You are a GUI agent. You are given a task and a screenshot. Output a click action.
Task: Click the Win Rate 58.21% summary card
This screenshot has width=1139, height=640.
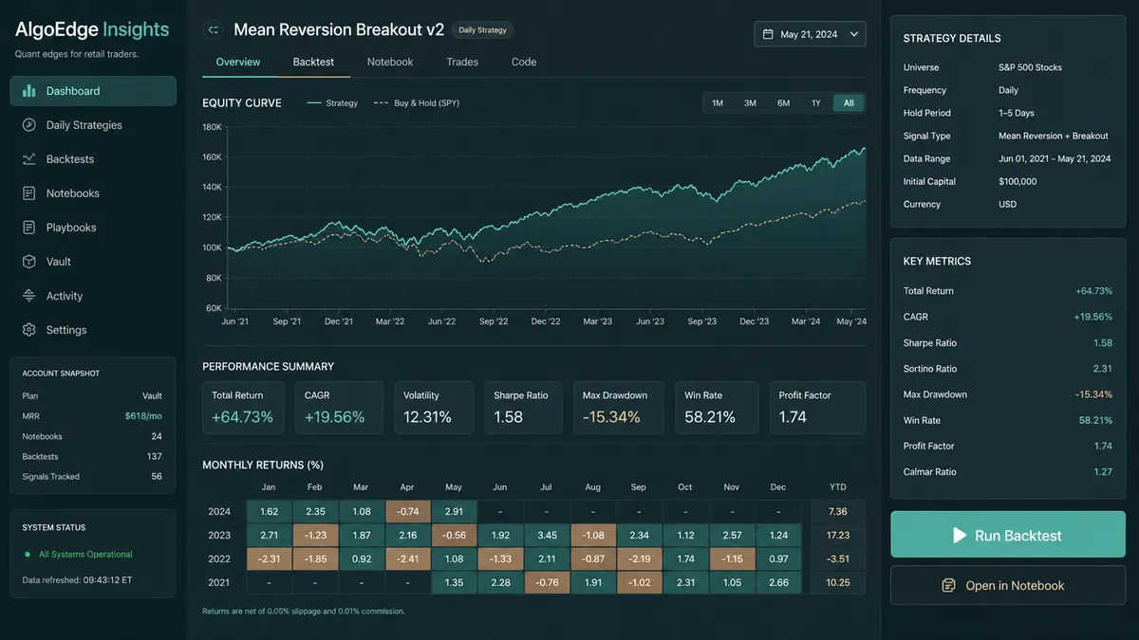[717, 408]
